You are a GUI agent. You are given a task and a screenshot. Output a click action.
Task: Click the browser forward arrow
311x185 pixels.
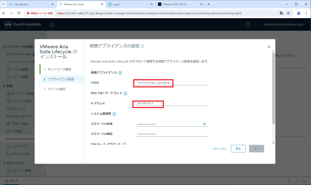[11, 13]
